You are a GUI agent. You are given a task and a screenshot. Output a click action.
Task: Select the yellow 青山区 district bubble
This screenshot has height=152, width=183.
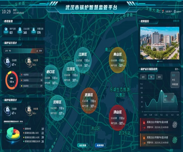pyautogui.click(x=118, y=60)
